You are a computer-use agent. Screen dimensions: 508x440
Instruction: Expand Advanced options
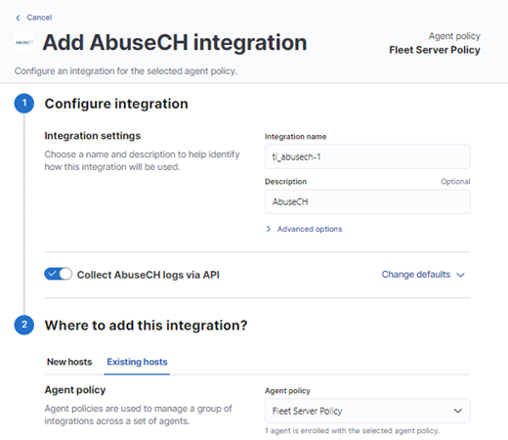(310, 229)
